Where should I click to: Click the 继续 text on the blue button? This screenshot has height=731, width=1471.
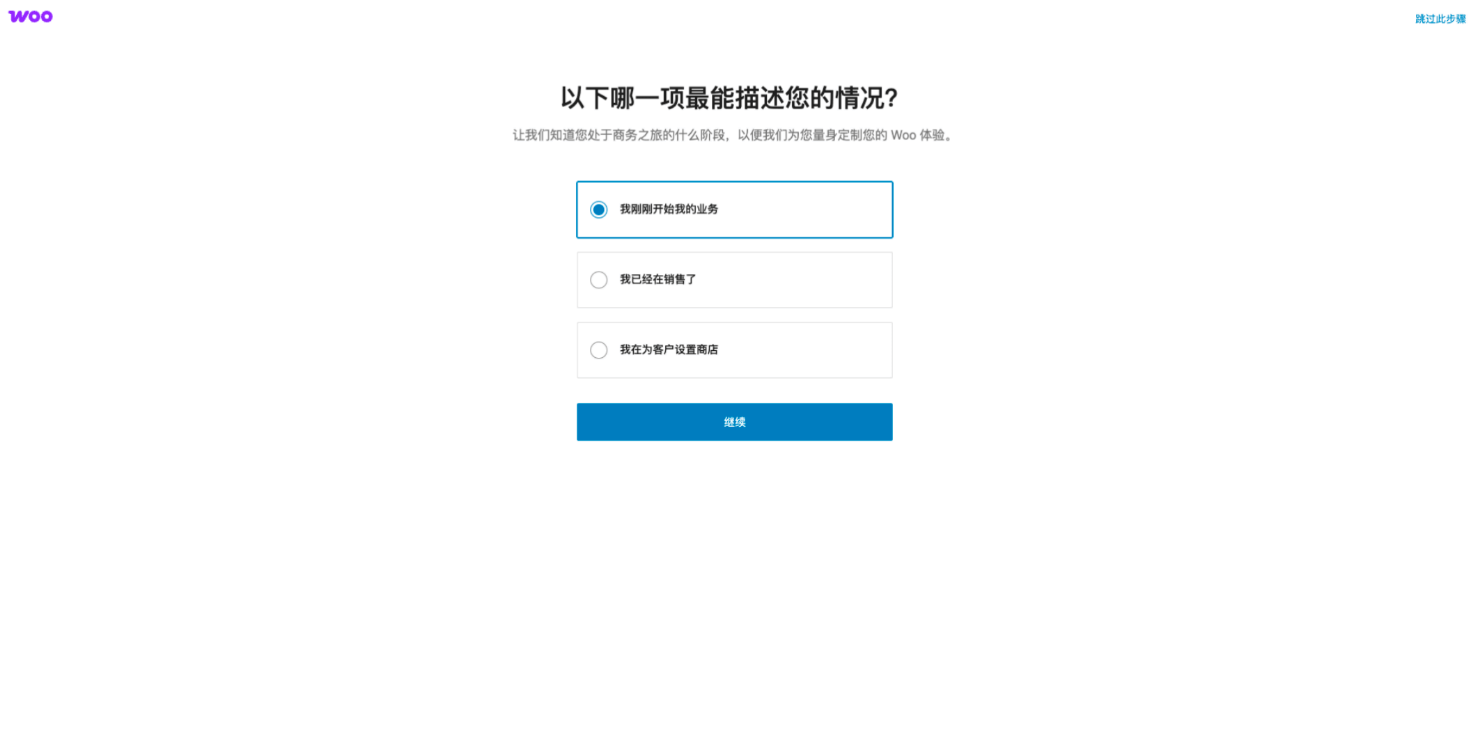[x=734, y=422]
